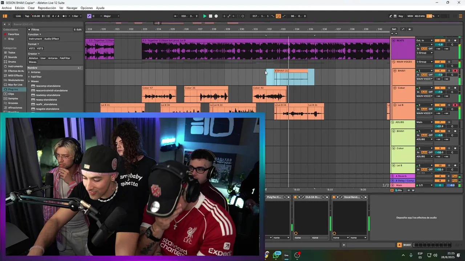The image size is (465, 261).
Task: Click the Set locator button
Action: pyautogui.click(x=394, y=29)
